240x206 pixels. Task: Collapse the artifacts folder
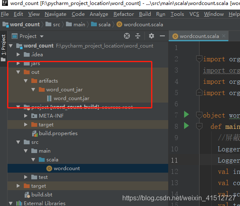(26, 81)
